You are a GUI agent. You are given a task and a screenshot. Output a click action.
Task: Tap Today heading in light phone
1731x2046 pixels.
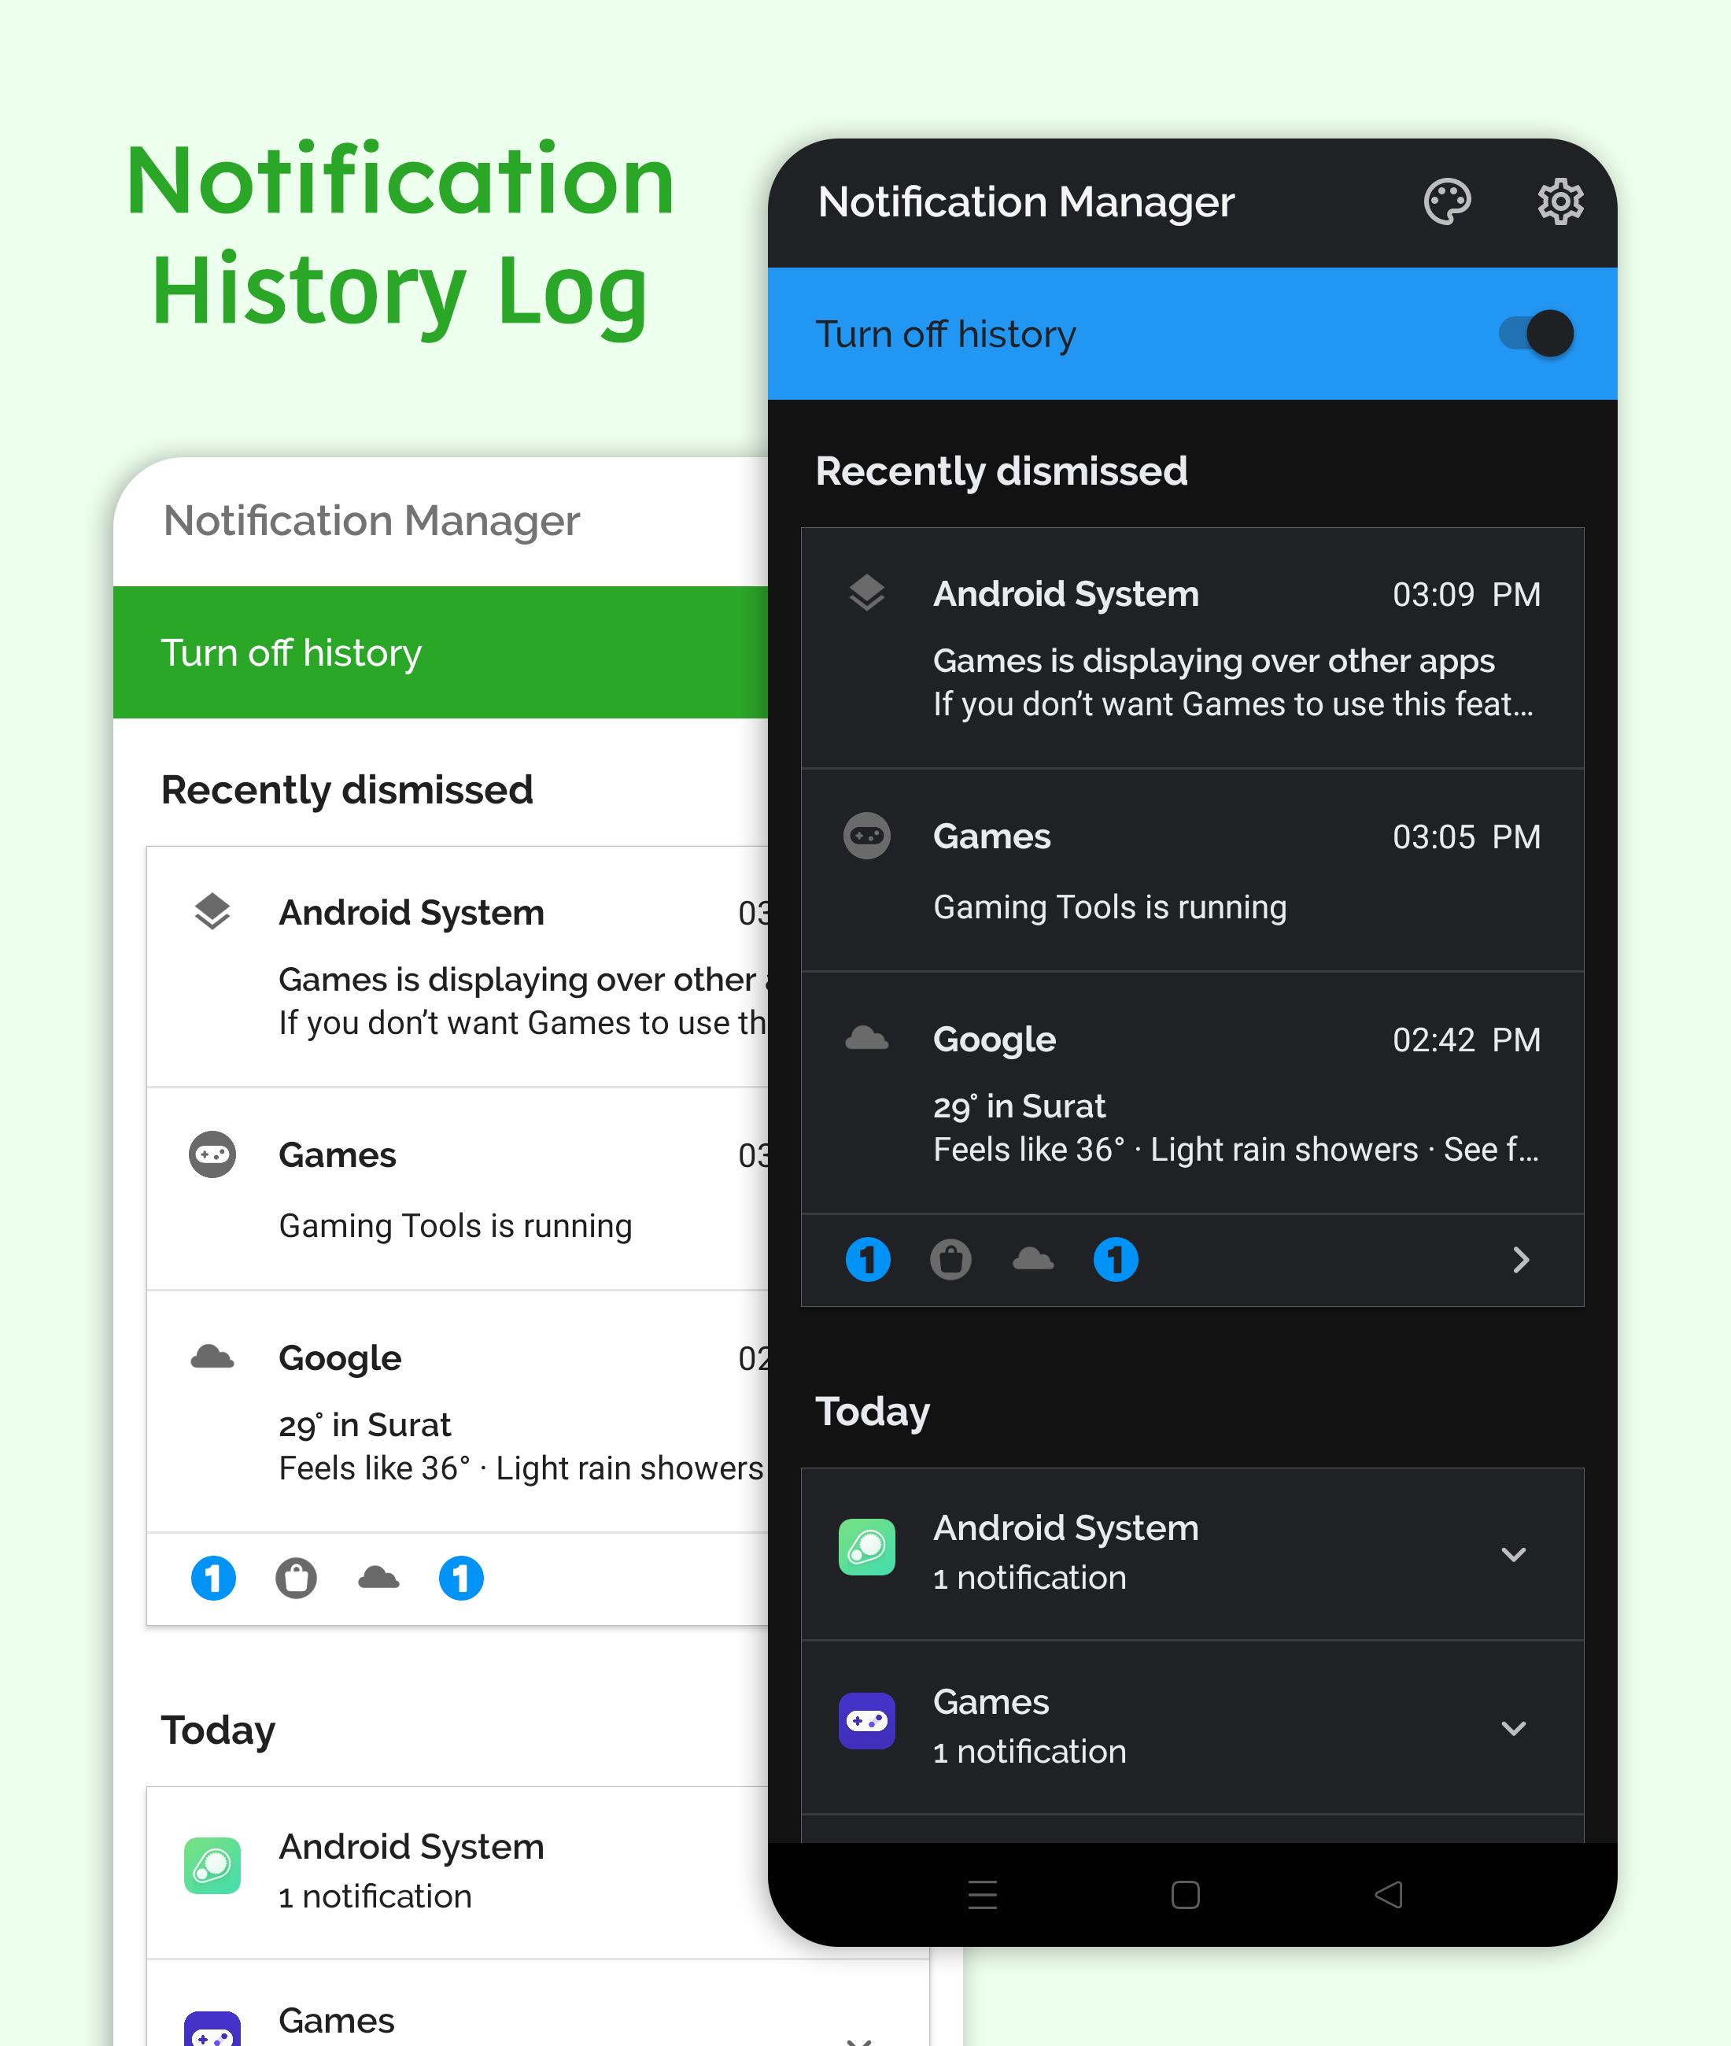pyautogui.click(x=218, y=1731)
